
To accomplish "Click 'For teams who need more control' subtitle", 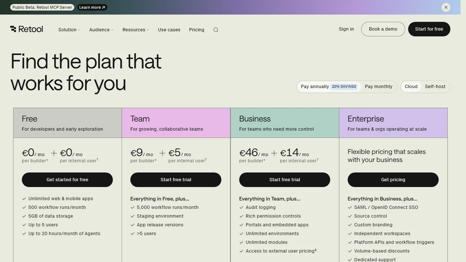I will point(276,129).
